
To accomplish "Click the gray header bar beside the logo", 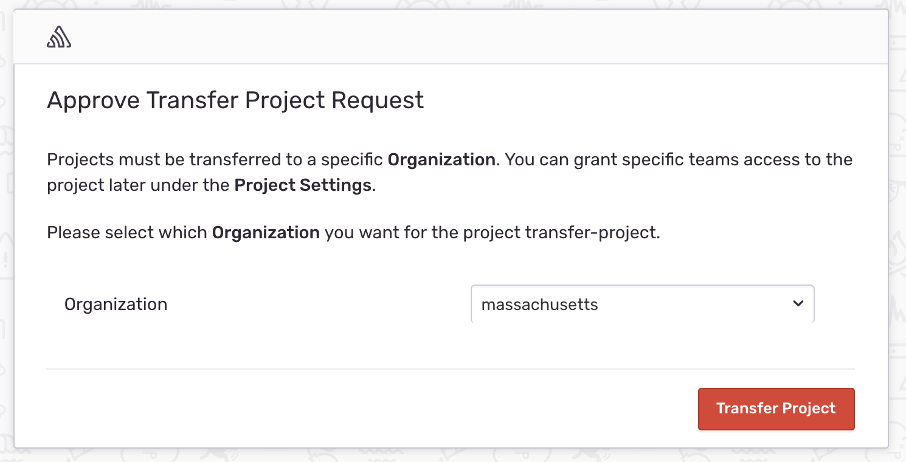I will [x=474, y=37].
